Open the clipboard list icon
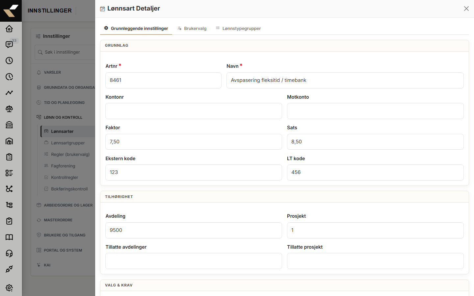Screen dimensions: 474x296 pos(9,157)
